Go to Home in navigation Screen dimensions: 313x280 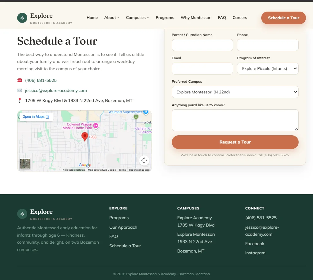(x=92, y=18)
